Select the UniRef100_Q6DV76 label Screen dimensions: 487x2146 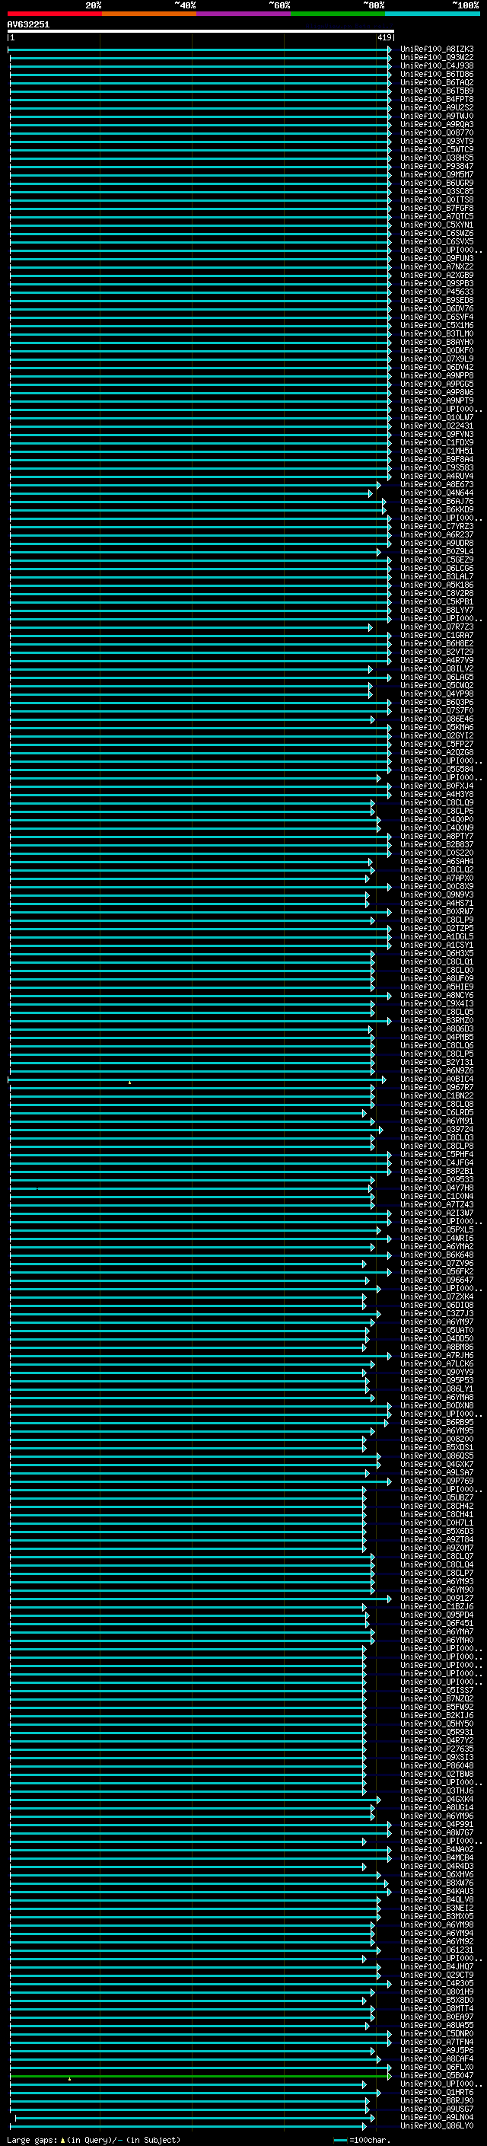coord(436,308)
